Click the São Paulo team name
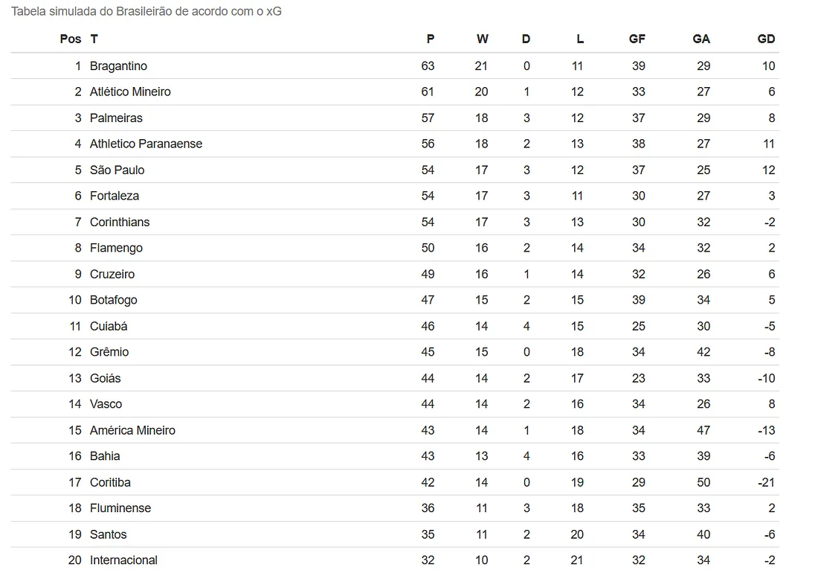Image resolution: width=818 pixels, height=579 pixels. (117, 170)
